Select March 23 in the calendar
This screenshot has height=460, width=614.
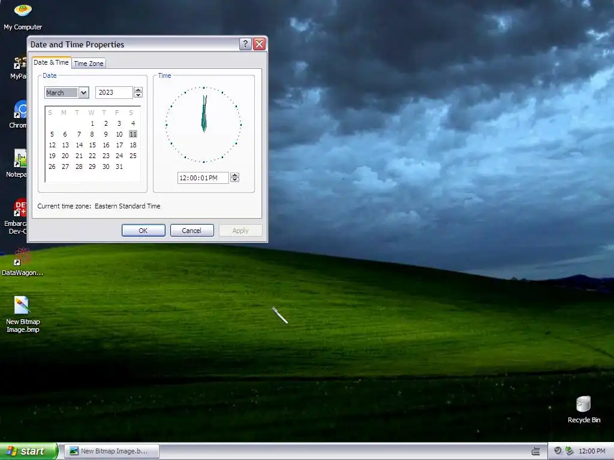[x=106, y=156]
